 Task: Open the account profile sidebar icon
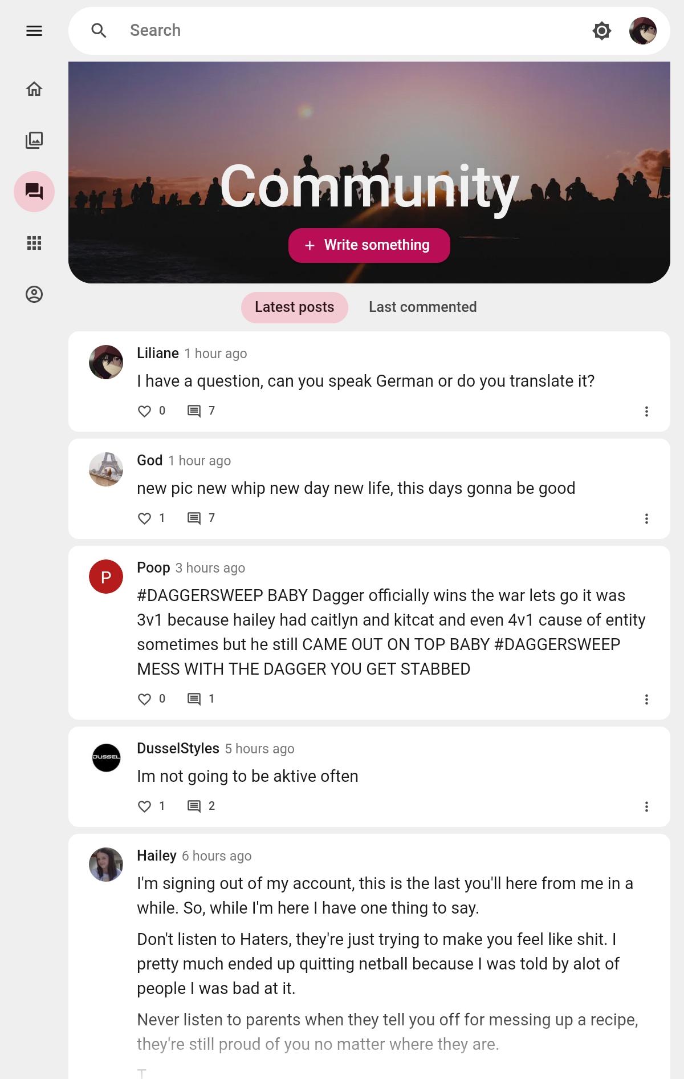(x=34, y=294)
